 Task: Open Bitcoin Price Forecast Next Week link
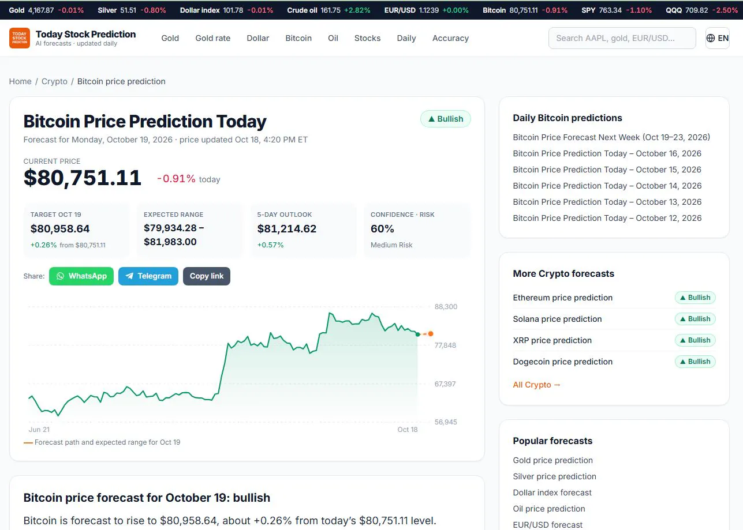(x=611, y=137)
